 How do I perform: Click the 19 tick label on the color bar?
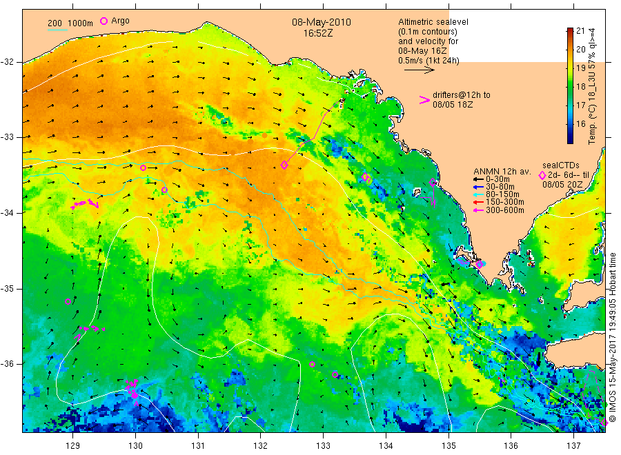pyautogui.click(x=580, y=68)
